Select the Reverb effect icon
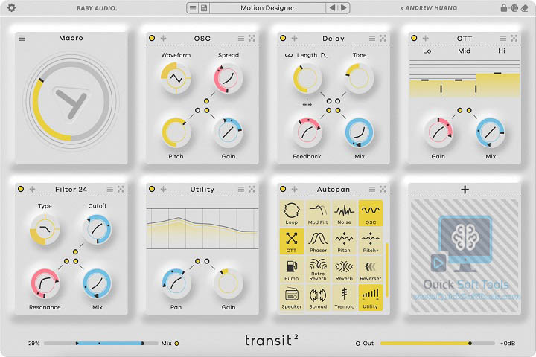This screenshot has height=357, width=536. [344, 269]
